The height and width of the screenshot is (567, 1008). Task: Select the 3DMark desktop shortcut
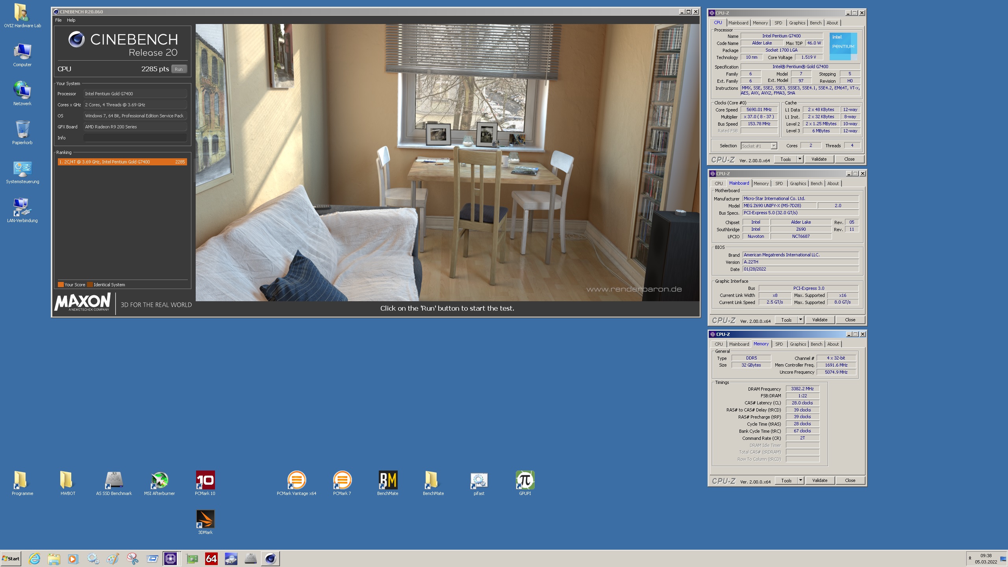(x=205, y=522)
